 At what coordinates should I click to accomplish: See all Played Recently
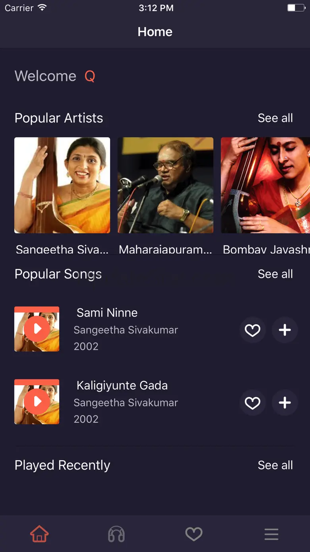275,465
